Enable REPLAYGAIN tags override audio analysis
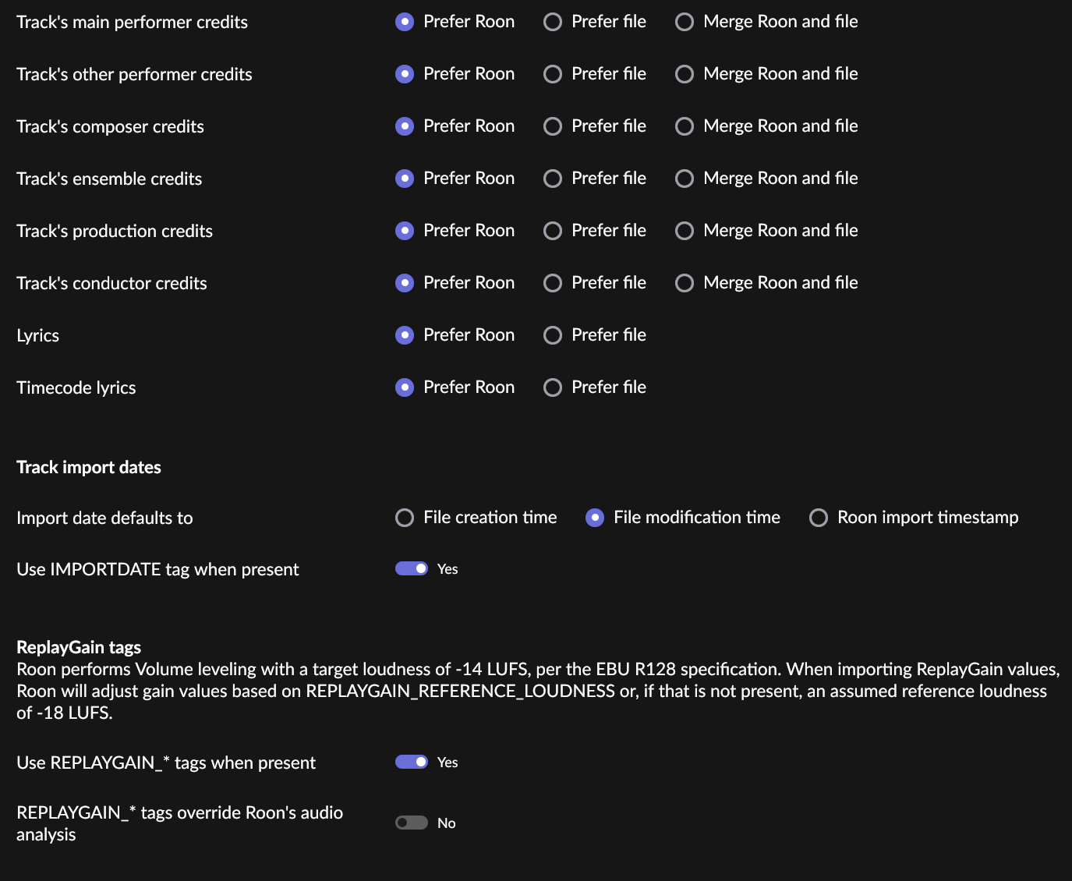The width and height of the screenshot is (1072, 881). coord(412,823)
